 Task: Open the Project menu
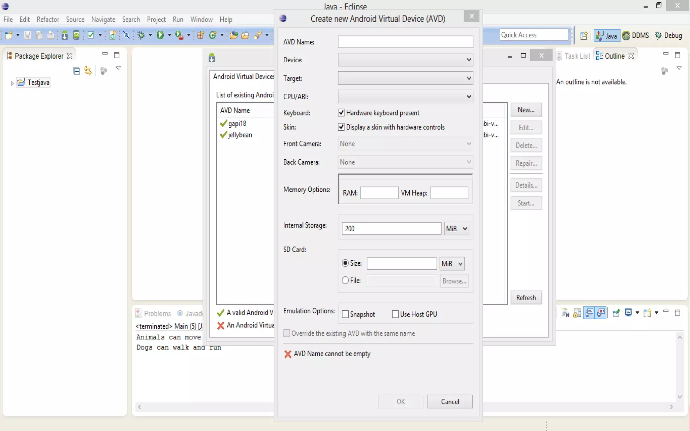pos(156,20)
